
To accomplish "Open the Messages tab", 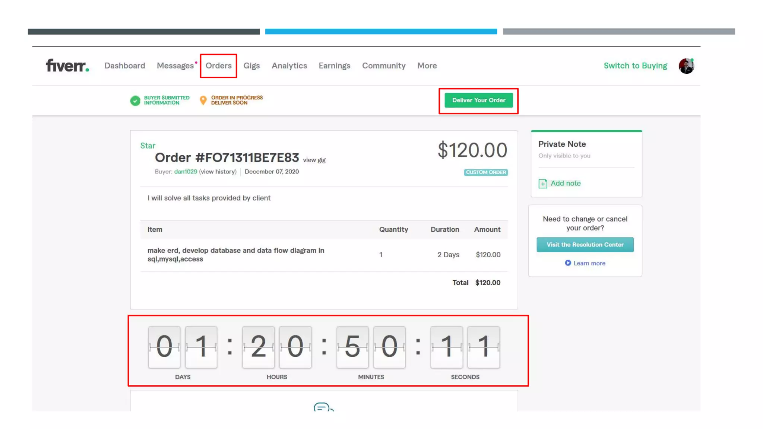I will (x=175, y=66).
